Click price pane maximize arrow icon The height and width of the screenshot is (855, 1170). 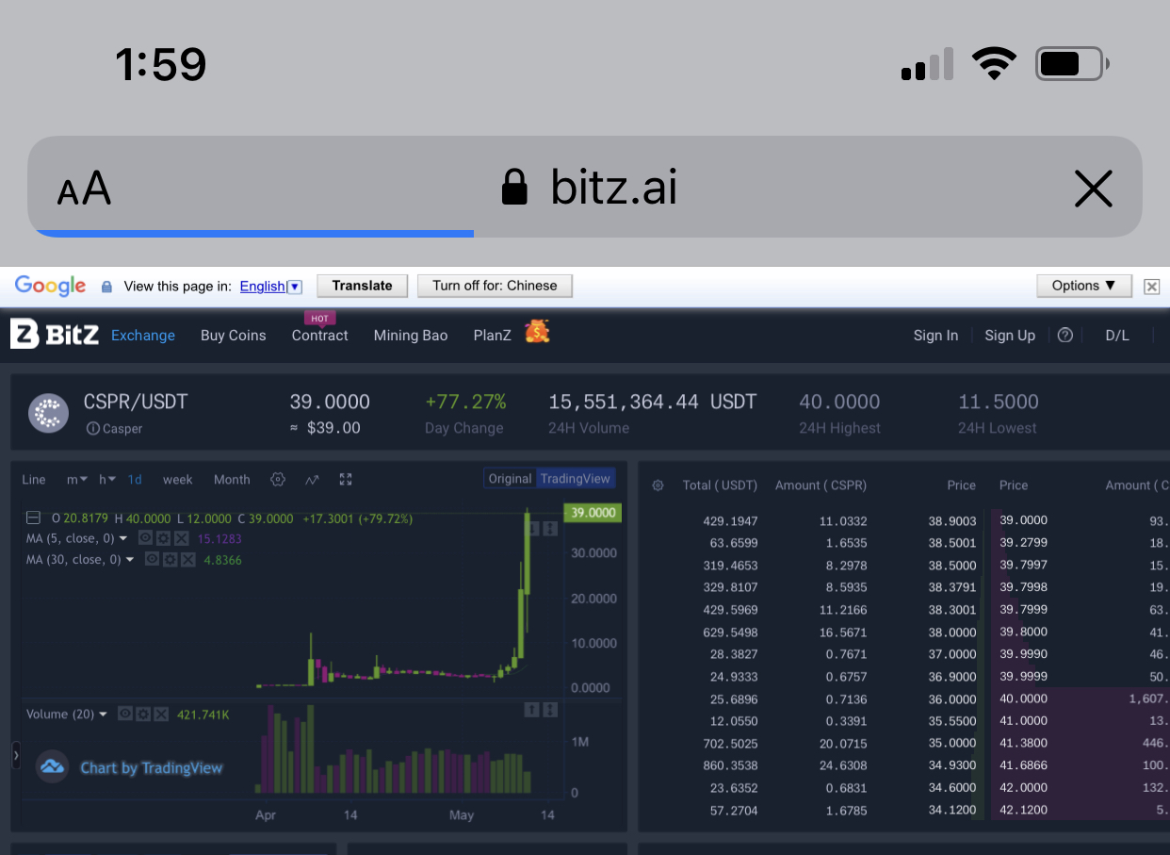pos(550,529)
